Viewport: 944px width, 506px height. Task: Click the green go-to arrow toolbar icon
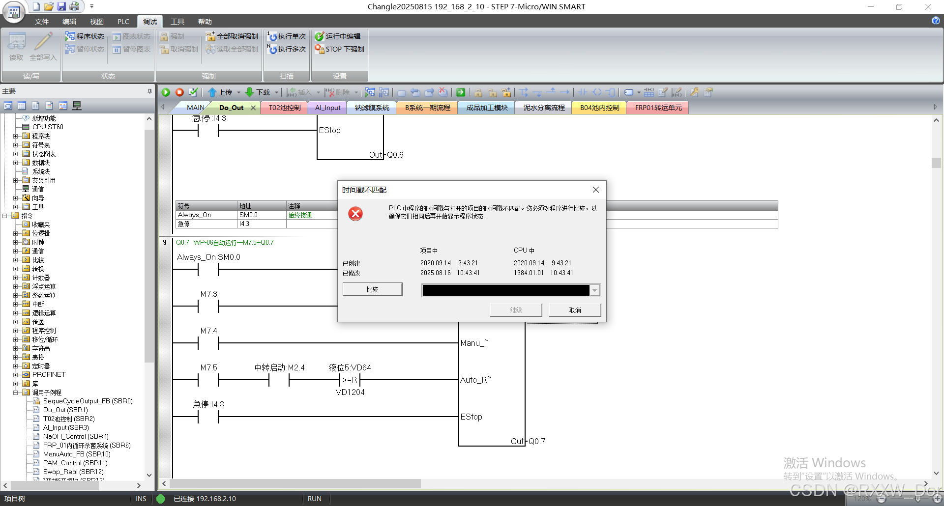pyautogui.click(x=461, y=92)
